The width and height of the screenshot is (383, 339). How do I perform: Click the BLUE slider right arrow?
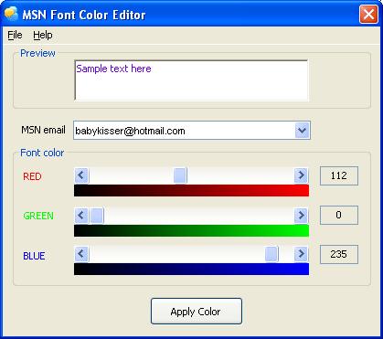tap(301, 254)
